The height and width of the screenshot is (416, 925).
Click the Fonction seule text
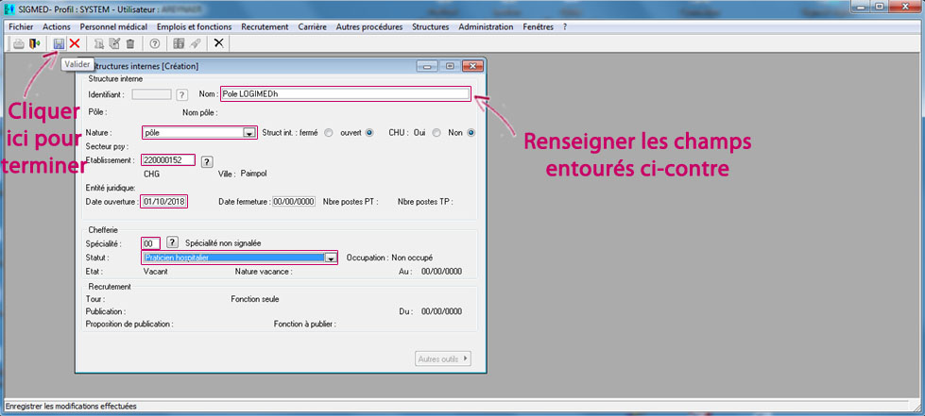point(255,299)
